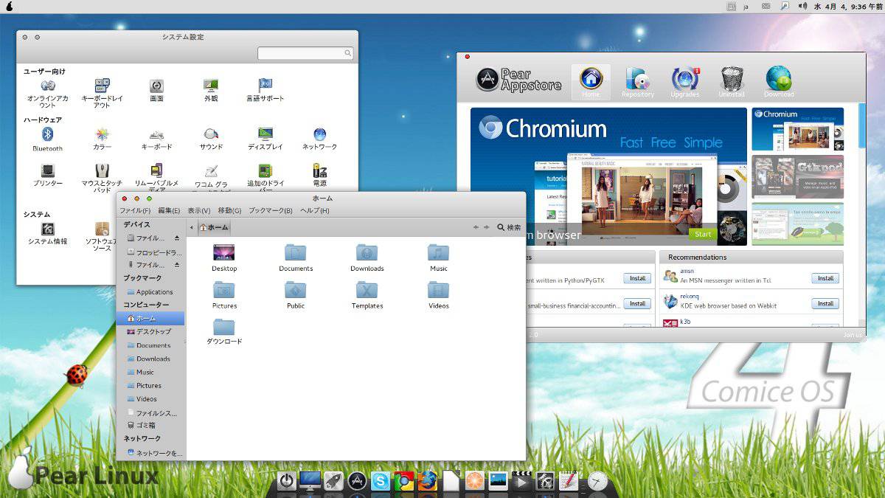Open Download section in Pear Appstore
Image resolution: width=885 pixels, height=498 pixels.
click(779, 82)
